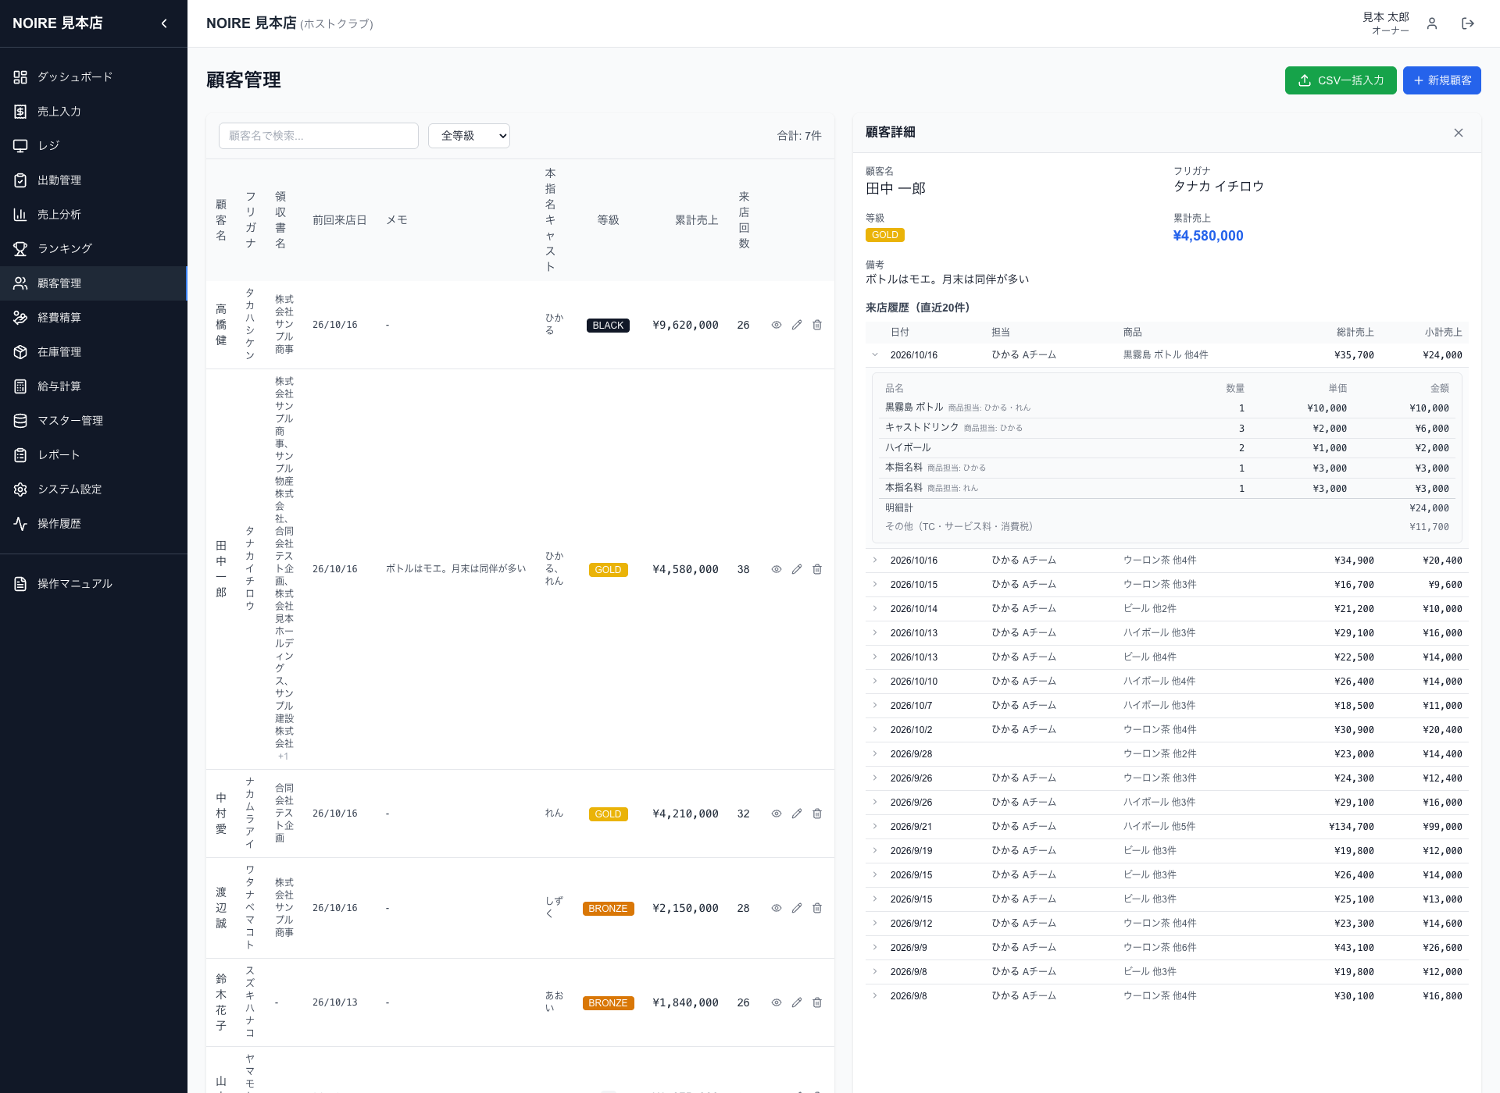
Task: Collapse the sidebar with the chevron icon
Action: pos(164,23)
